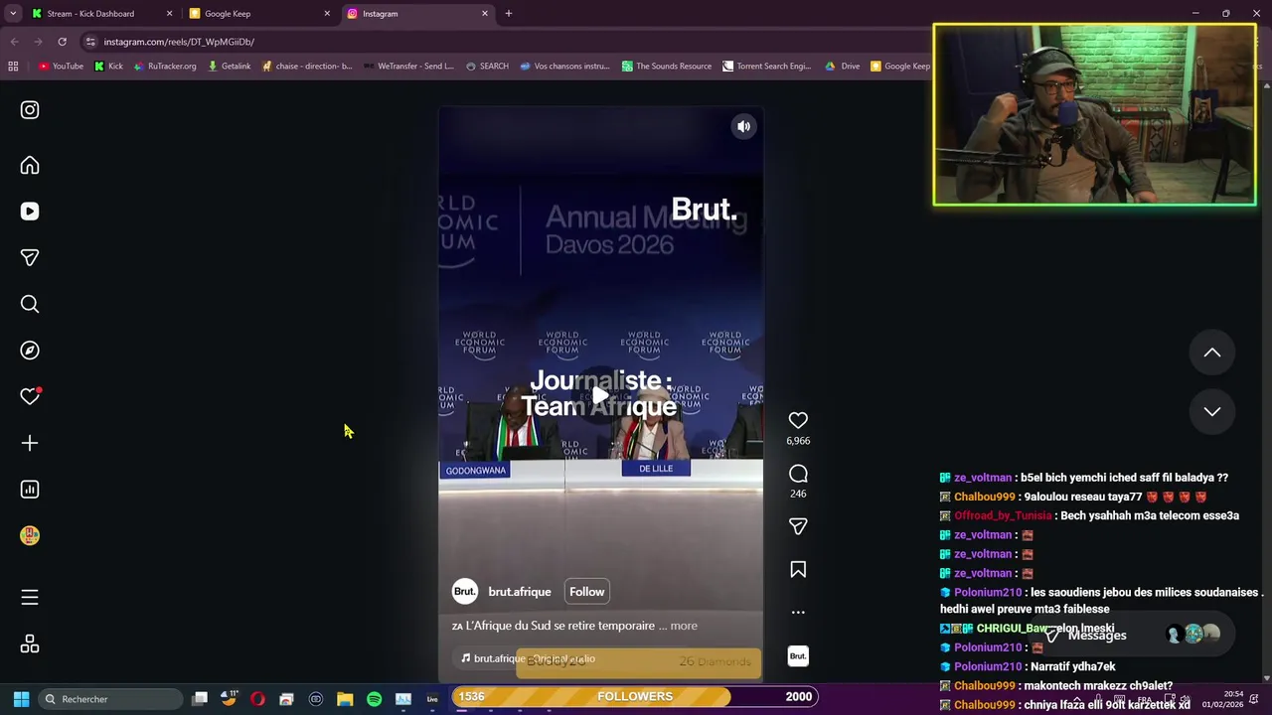Screen dimensions: 1272x715
Task: Open the profile avatar in the sidebar
Action: coord(30,535)
